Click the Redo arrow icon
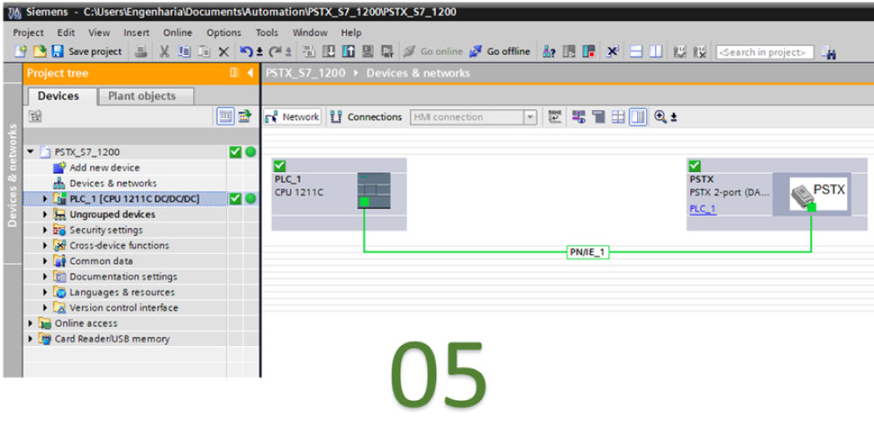 click(x=276, y=52)
